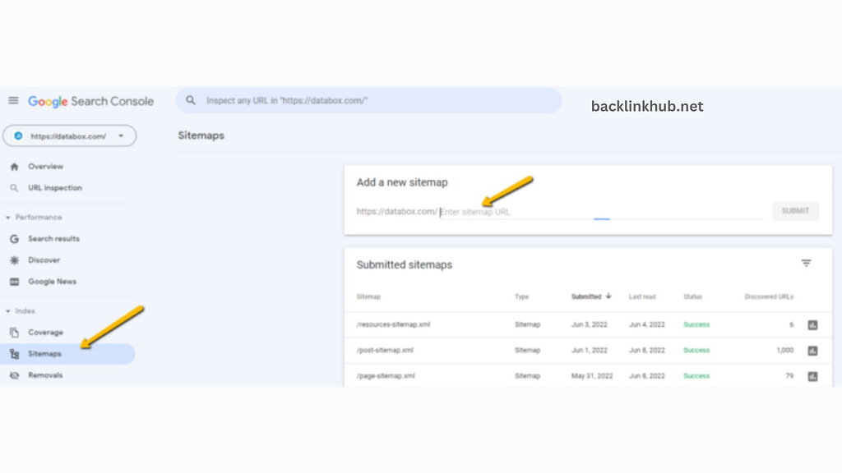Click the Discover star icon

(x=15, y=259)
